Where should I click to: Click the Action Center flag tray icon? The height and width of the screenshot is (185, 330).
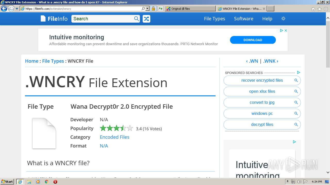(306, 182)
